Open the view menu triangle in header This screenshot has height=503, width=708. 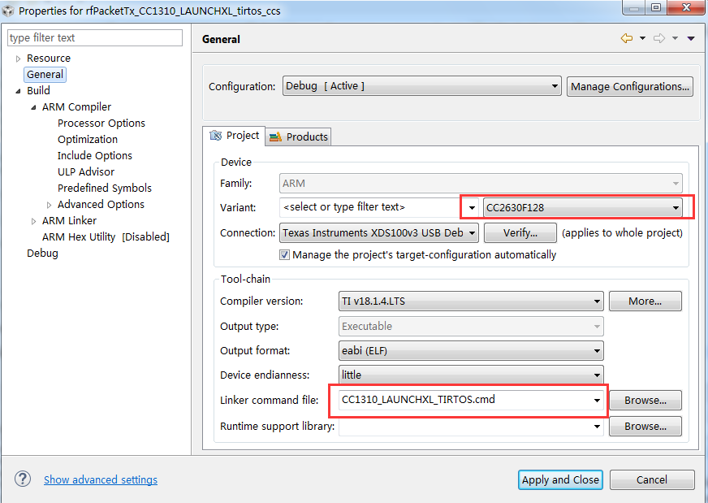[691, 38]
